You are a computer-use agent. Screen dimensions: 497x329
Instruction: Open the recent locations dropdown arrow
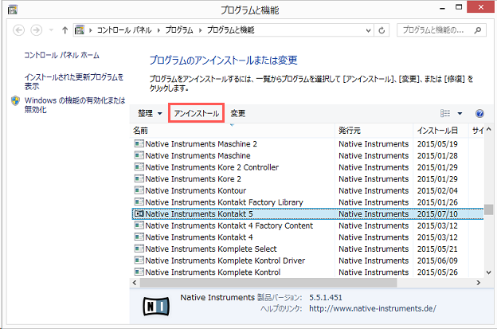51,30
